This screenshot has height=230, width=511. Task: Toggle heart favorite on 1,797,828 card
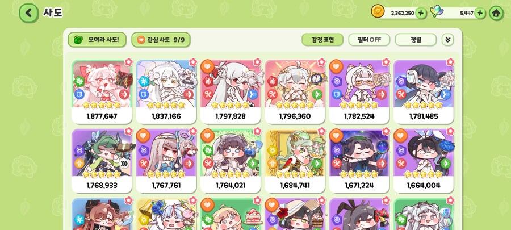pyautogui.click(x=207, y=67)
